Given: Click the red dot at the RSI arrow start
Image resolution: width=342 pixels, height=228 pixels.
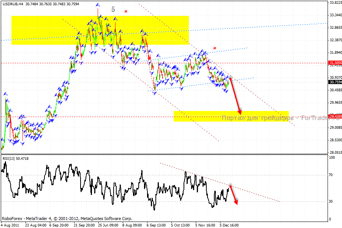Looking at the screenshot, I should (230, 186).
